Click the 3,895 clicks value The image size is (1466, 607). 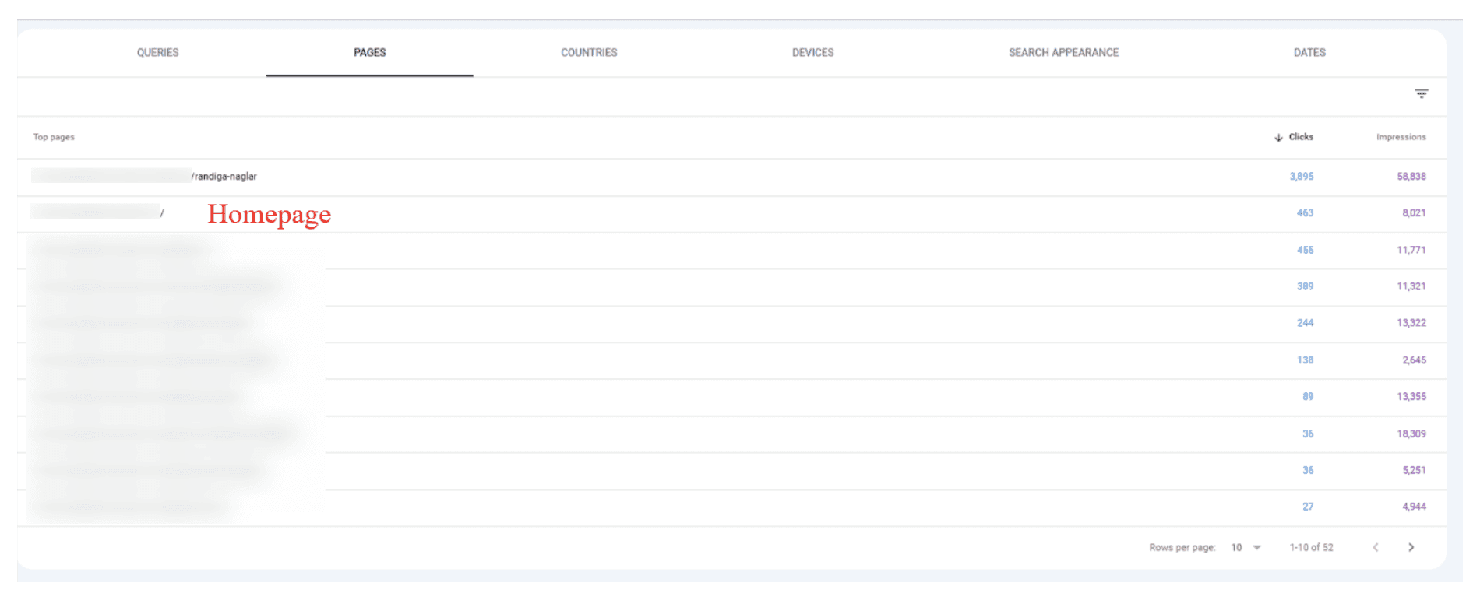1301,177
